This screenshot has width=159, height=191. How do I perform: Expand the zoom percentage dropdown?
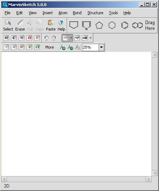101,47
